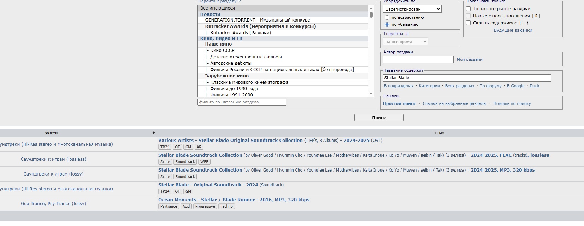Select the Новости category in list
This screenshot has width=584, height=226.
(283, 14)
